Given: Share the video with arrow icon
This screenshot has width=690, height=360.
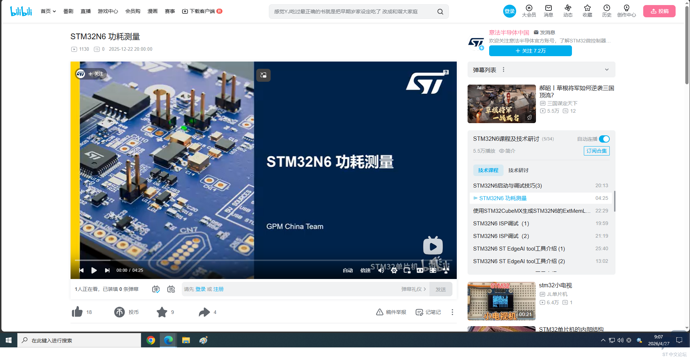Looking at the screenshot, I should point(204,312).
